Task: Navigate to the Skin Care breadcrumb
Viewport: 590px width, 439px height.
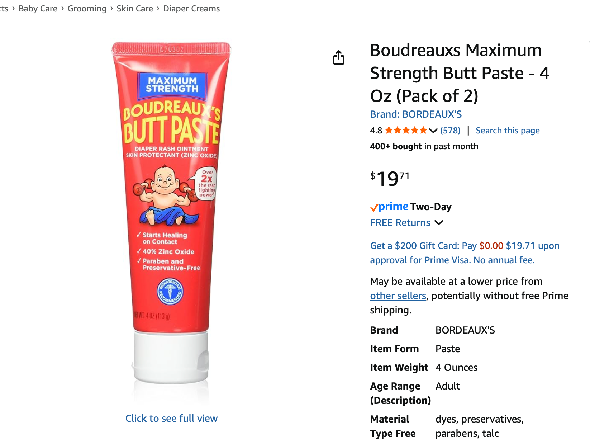Action: [135, 9]
